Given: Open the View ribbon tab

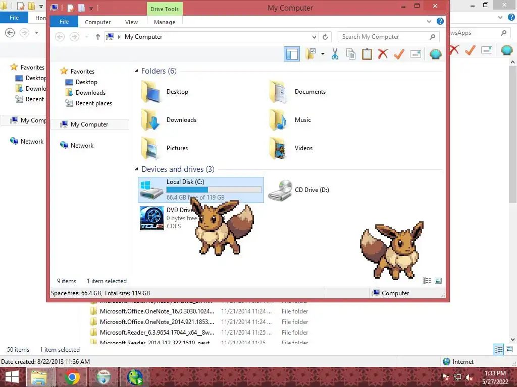Looking at the screenshot, I should 131,22.
